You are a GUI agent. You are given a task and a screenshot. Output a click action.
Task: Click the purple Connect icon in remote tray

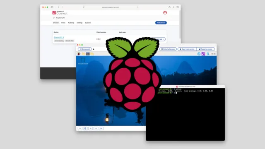coord(203,54)
